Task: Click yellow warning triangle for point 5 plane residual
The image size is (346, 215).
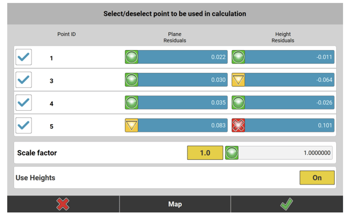Action: pyautogui.click(x=132, y=125)
